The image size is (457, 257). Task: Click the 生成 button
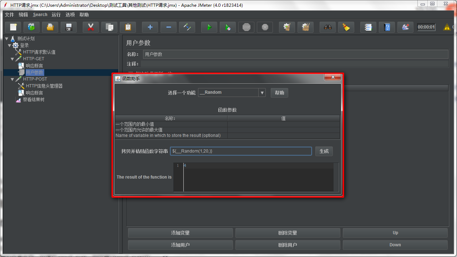(324, 151)
